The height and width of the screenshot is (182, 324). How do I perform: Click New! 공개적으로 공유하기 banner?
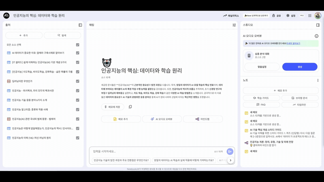[x=256, y=16]
